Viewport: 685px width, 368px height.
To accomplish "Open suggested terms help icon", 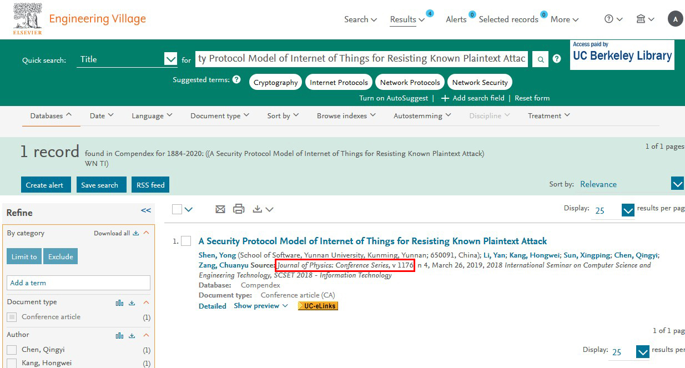I will point(236,79).
